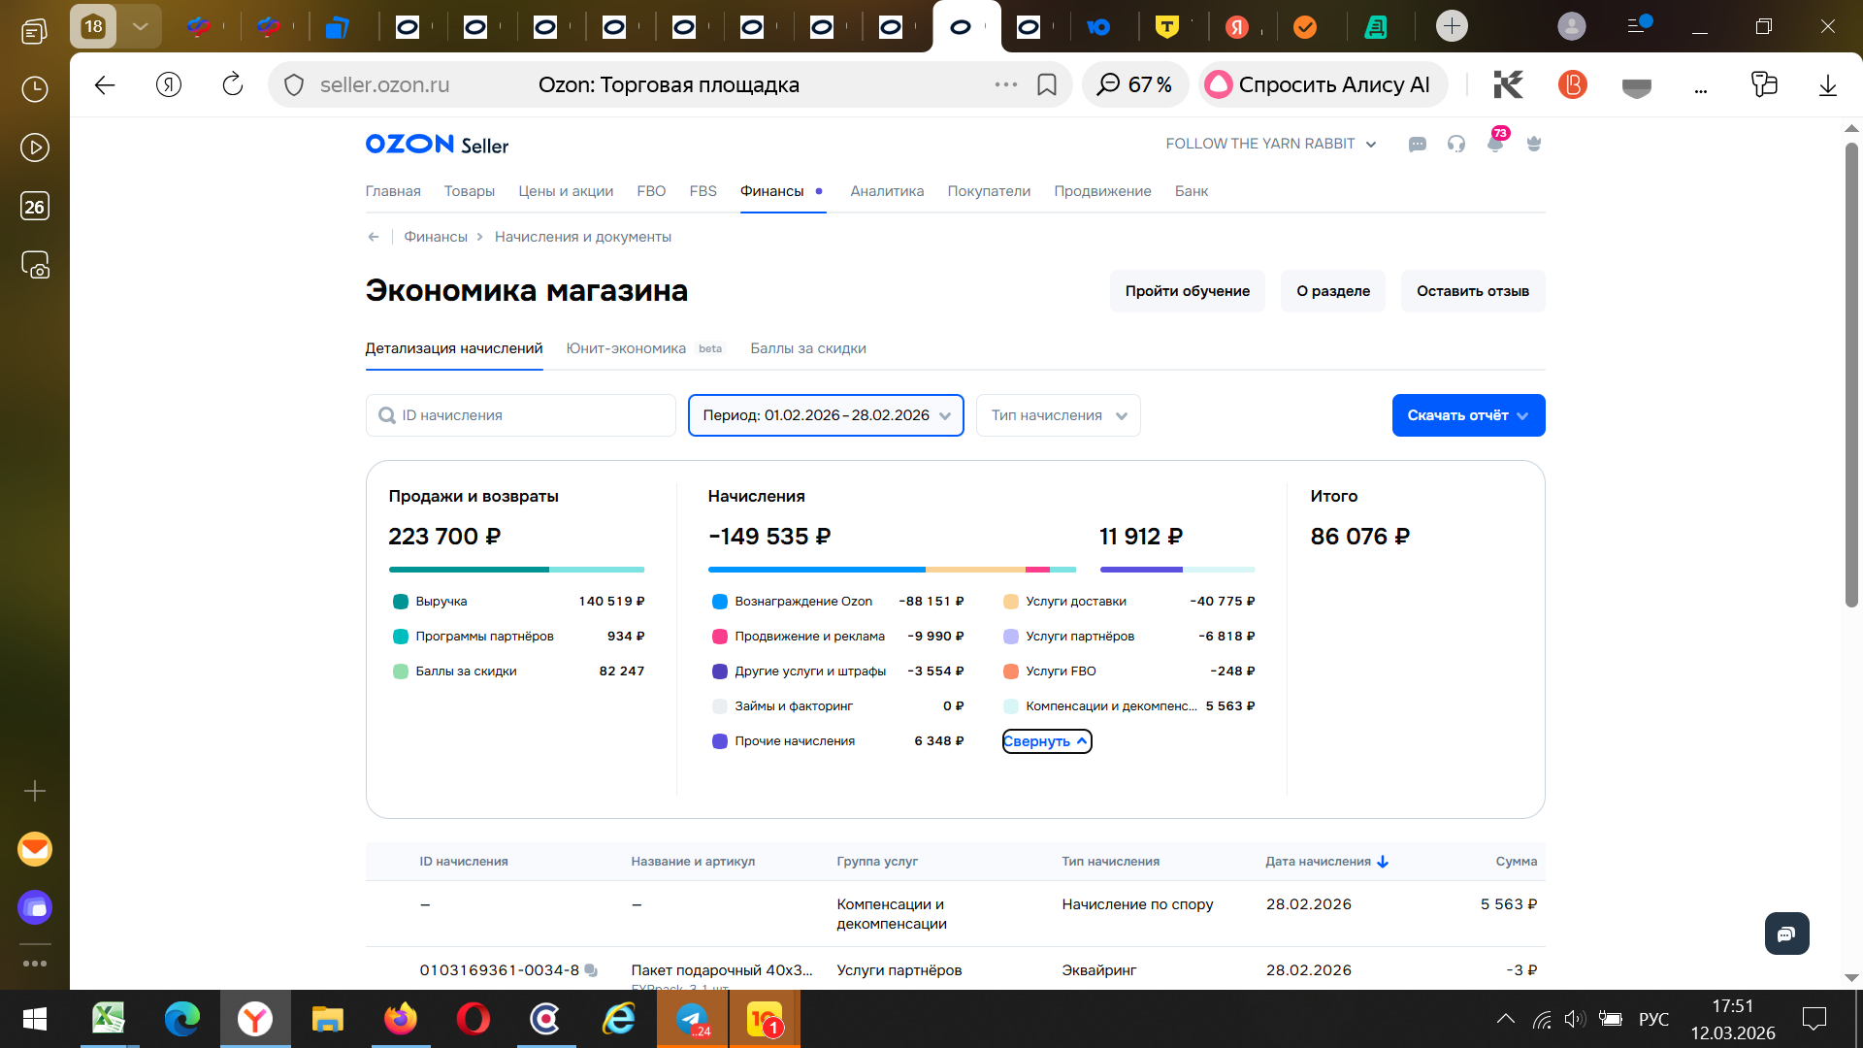Click the Скачать отчёт button
The width and height of the screenshot is (1863, 1048).
pyautogui.click(x=1467, y=415)
